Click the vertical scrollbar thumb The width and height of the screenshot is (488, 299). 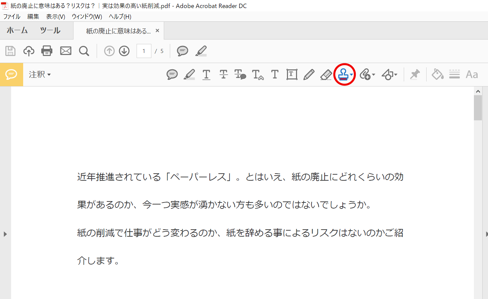point(478,108)
